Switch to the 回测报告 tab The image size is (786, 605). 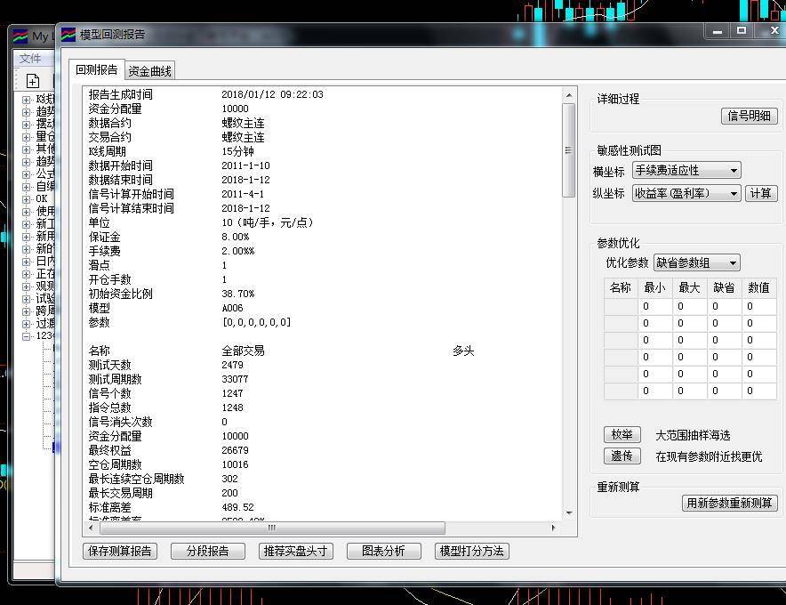(97, 69)
